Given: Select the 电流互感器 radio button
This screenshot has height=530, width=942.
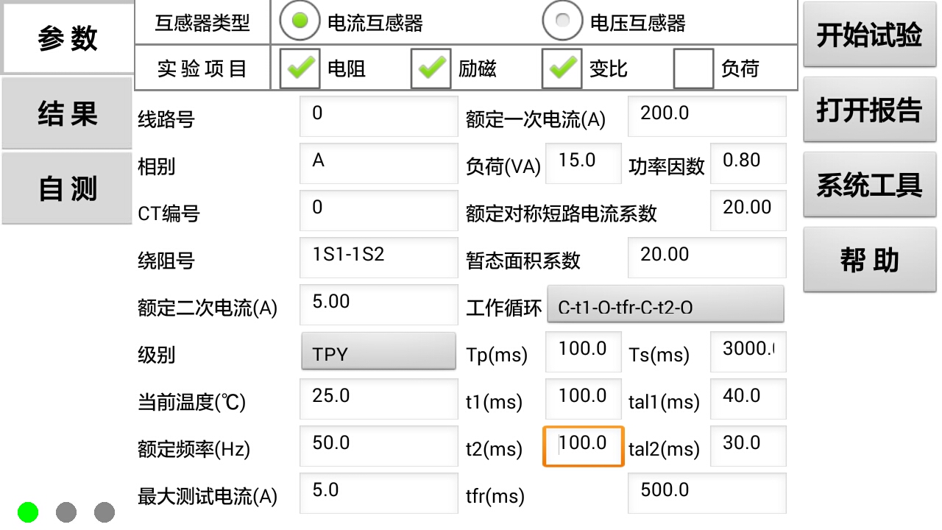Looking at the screenshot, I should 300,22.
